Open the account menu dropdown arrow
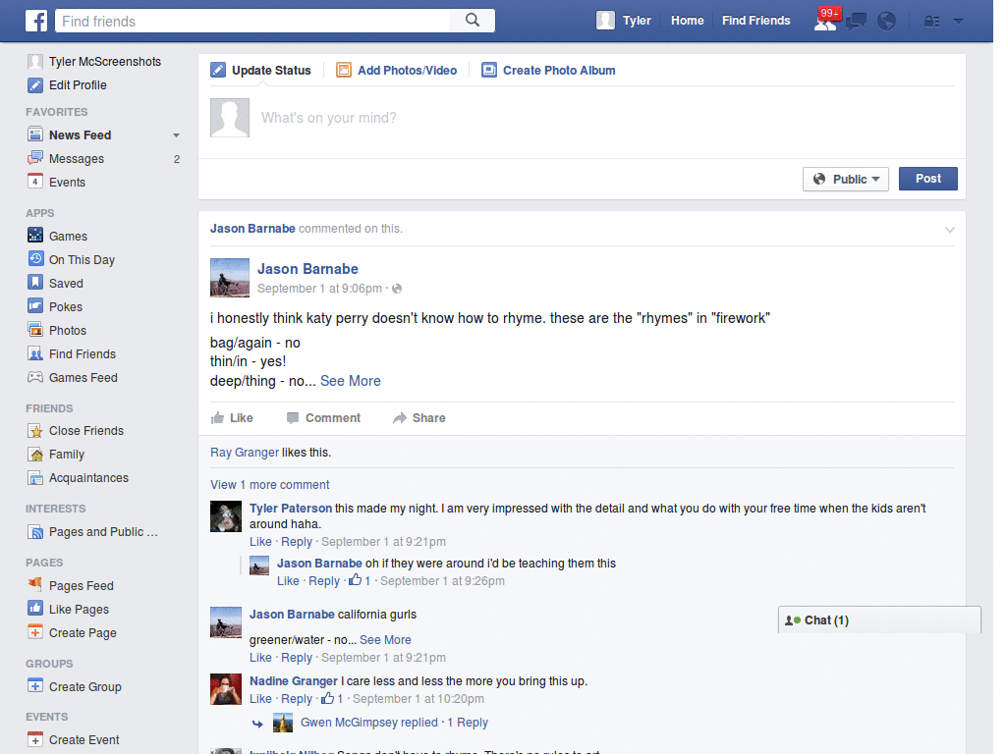The height and width of the screenshot is (754, 1006). 958,22
